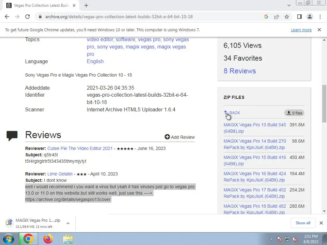Expand tab search dropdown arrow

[289, 6]
